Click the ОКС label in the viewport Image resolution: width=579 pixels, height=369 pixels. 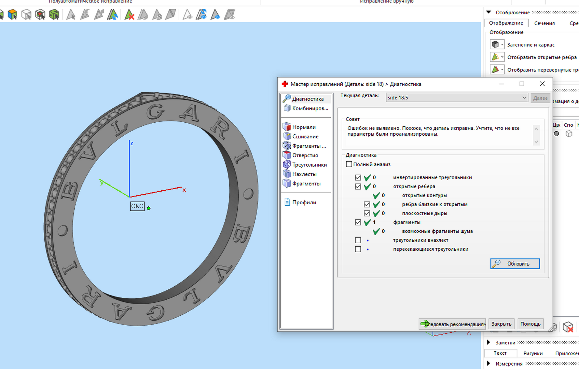click(x=137, y=206)
